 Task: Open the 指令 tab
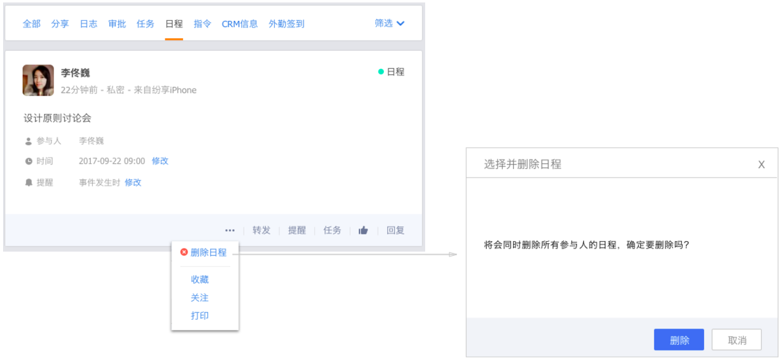coord(202,24)
